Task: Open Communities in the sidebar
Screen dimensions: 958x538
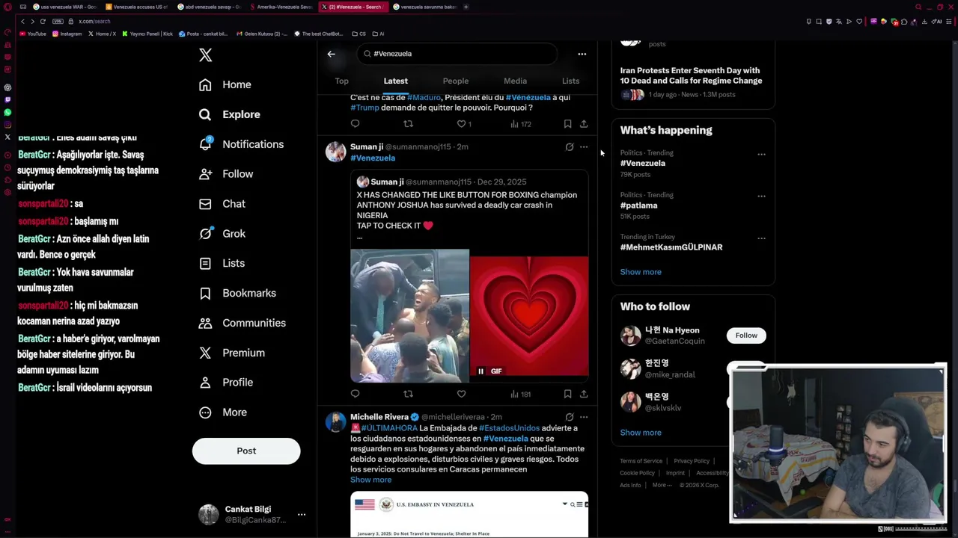Action: click(240, 323)
